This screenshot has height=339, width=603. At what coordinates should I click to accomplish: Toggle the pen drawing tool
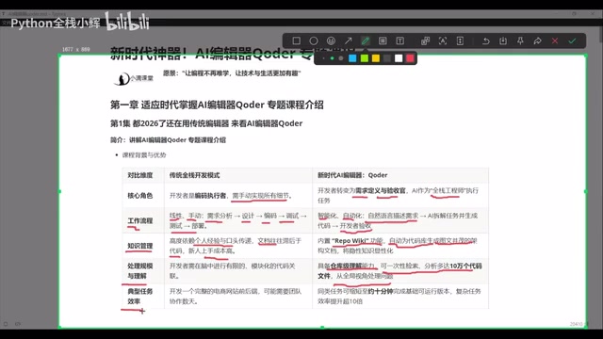[x=366, y=40]
